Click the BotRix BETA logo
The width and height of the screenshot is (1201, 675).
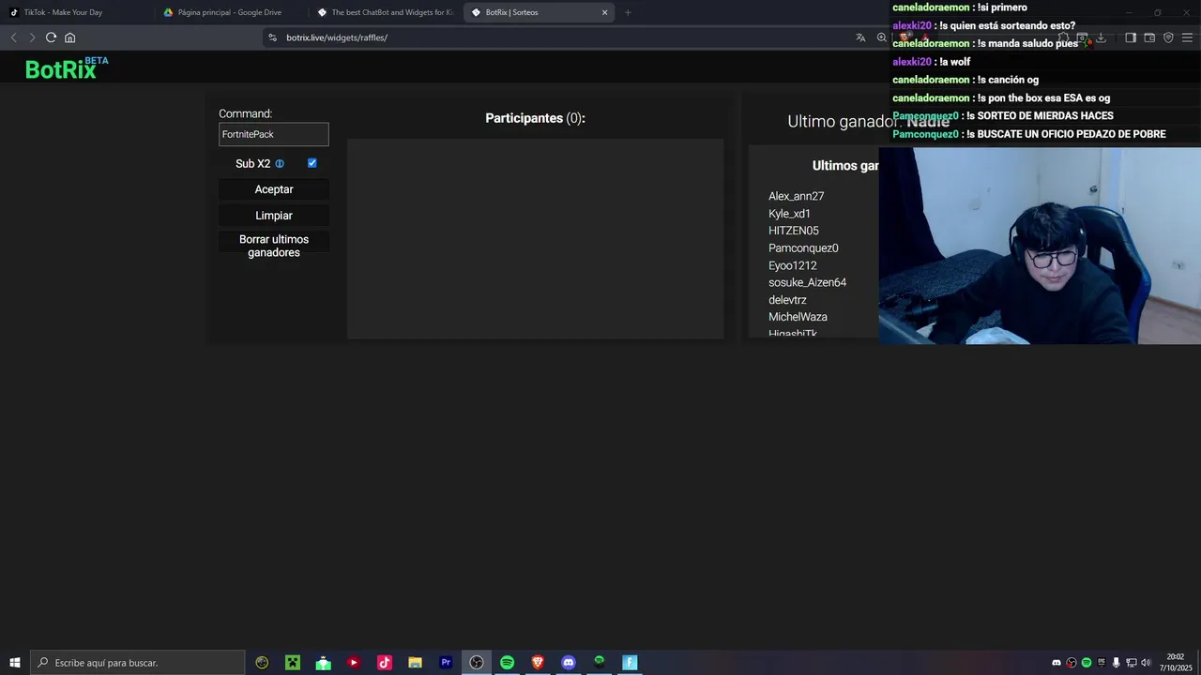pyautogui.click(x=67, y=67)
